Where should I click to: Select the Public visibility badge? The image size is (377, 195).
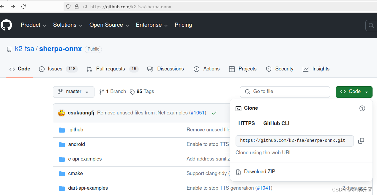coord(93,49)
